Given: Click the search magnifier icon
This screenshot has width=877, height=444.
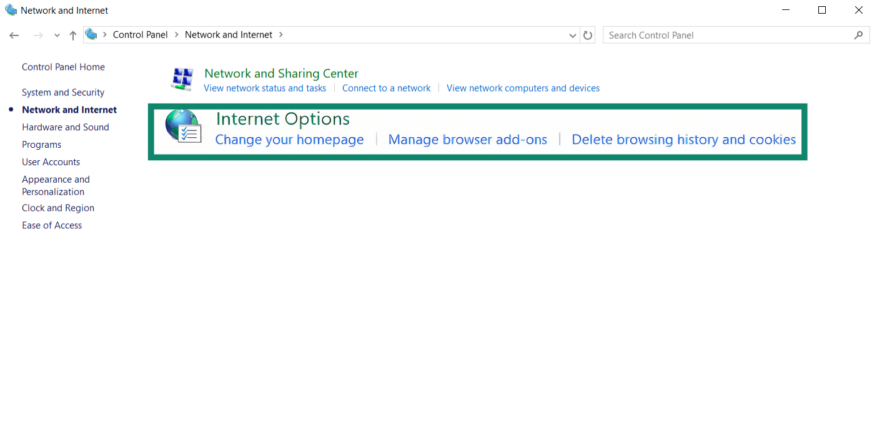Looking at the screenshot, I should 859,35.
